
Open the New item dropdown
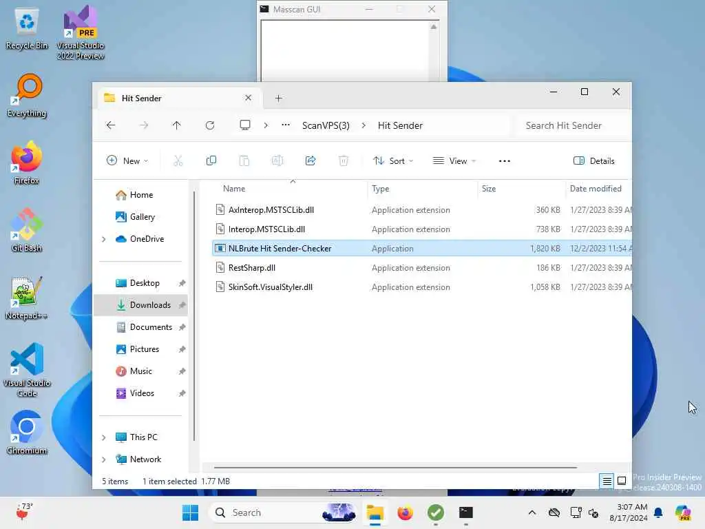tap(127, 160)
